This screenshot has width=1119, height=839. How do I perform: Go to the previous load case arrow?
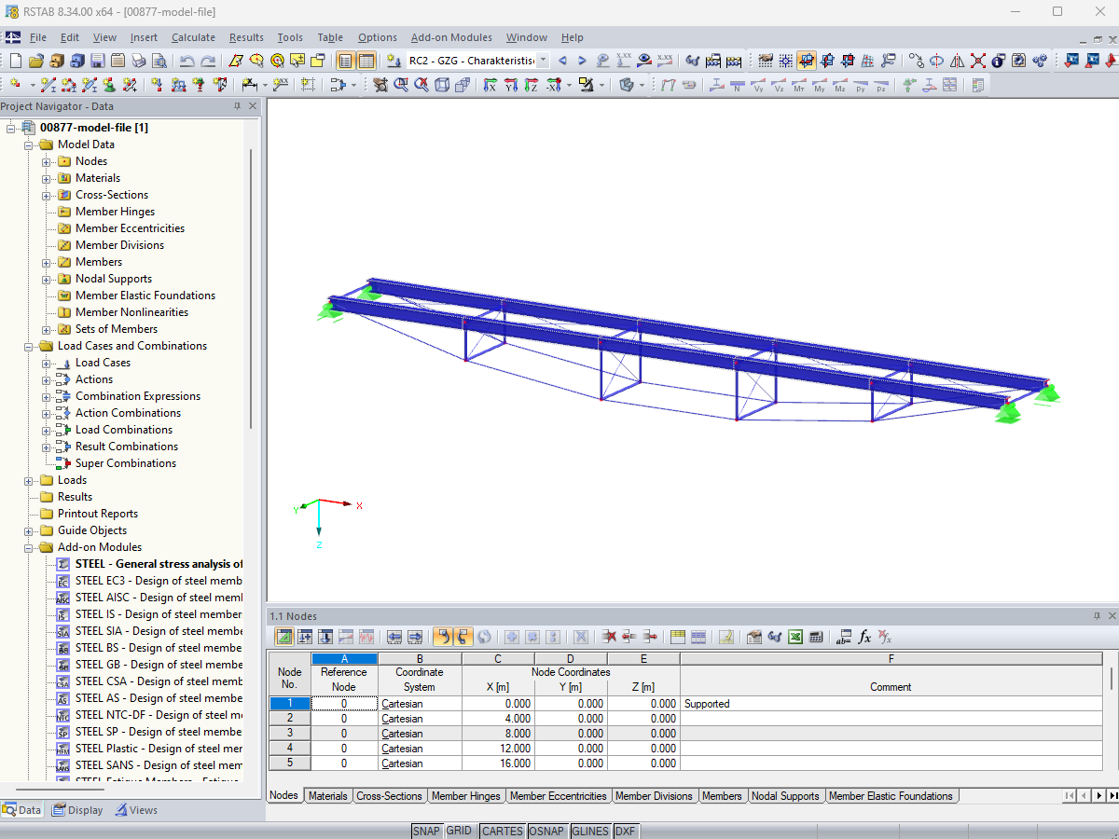[x=562, y=61]
